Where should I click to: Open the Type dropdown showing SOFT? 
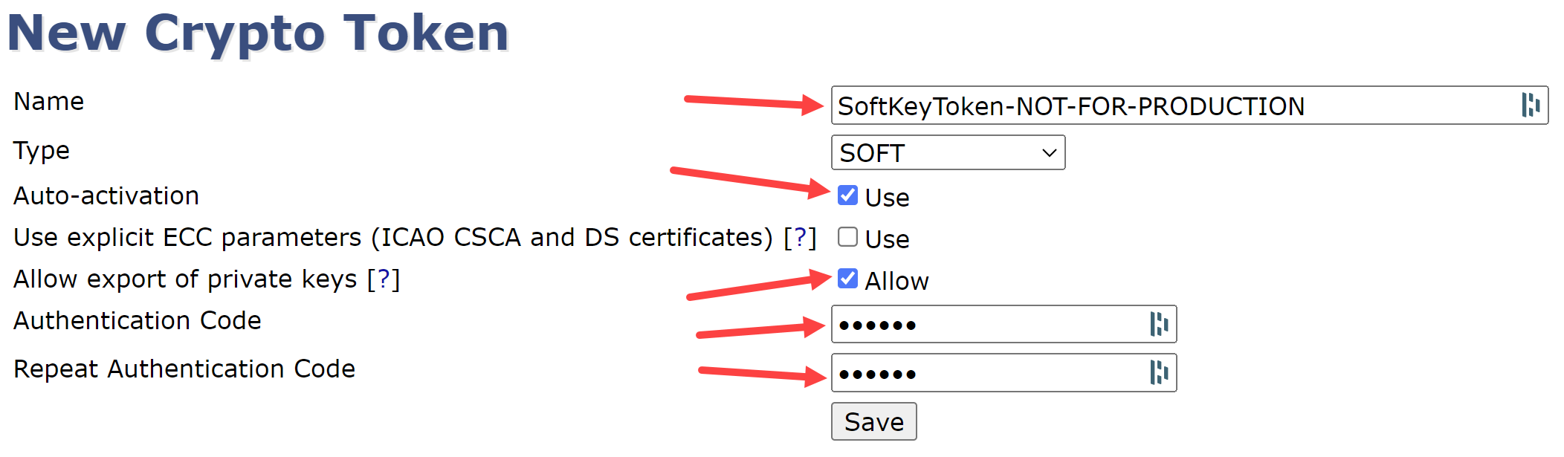coord(948,152)
